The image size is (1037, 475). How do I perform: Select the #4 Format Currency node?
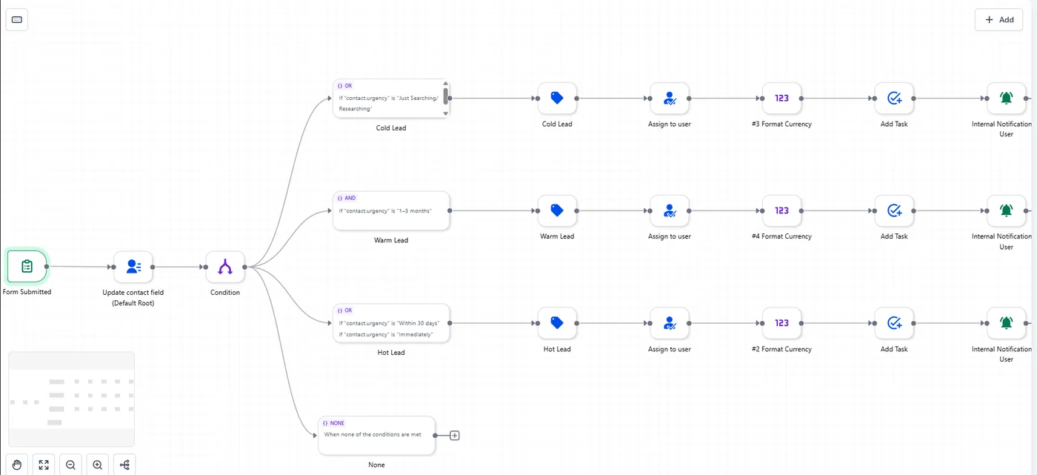click(781, 210)
